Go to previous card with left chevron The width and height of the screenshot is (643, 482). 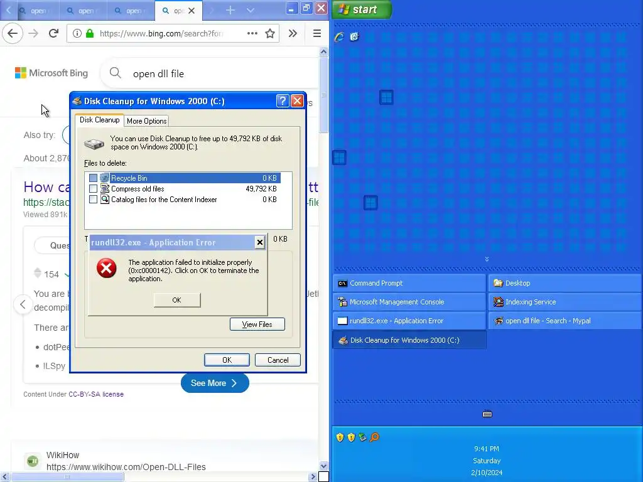(x=23, y=304)
